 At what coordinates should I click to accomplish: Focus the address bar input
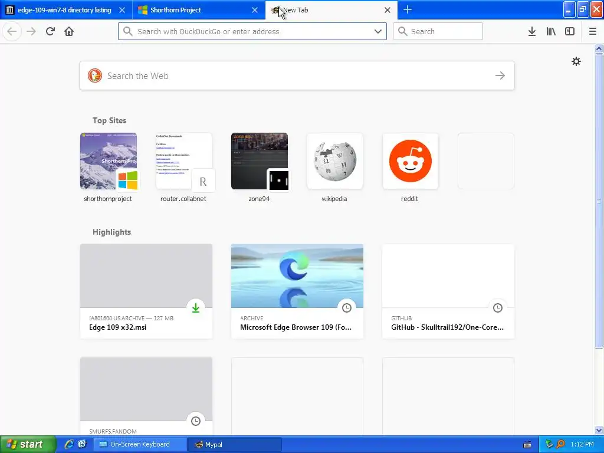coord(252,31)
